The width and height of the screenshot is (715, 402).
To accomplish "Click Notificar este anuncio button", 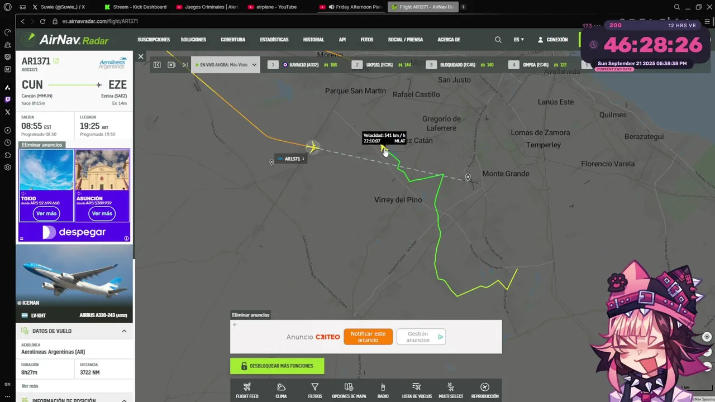I will (368, 337).
